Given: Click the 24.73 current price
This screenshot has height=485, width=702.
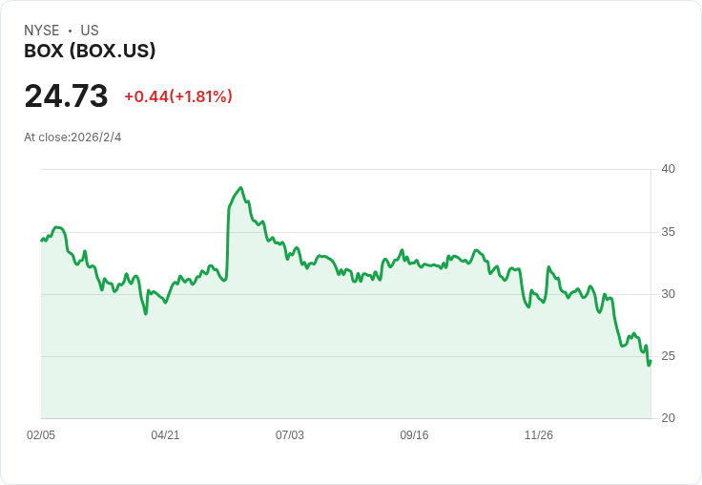Looking at the screenshot, I should click(x=66, y=95).
